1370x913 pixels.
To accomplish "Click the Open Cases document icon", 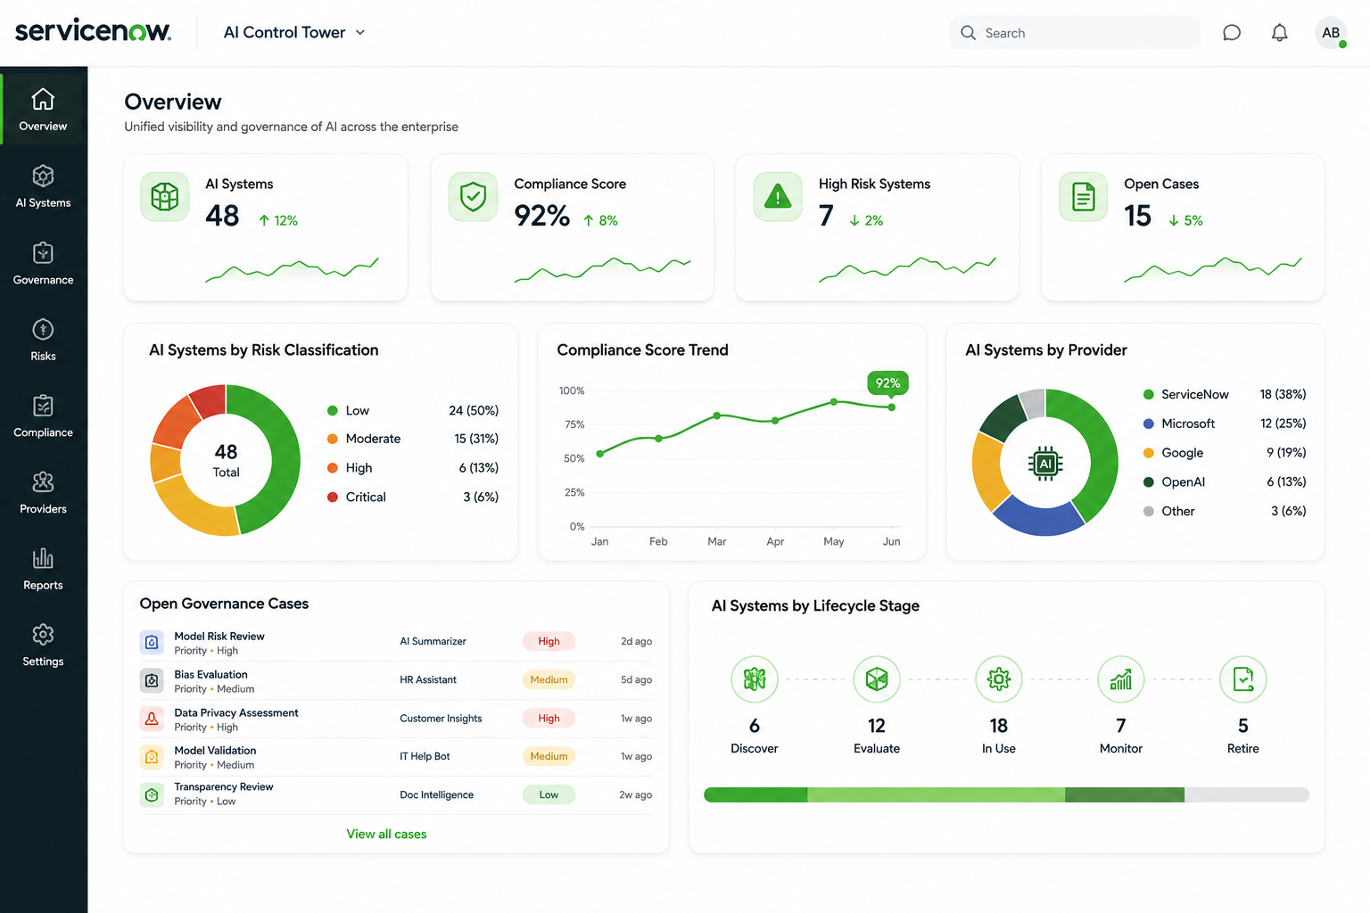I will pos(1083,196).
